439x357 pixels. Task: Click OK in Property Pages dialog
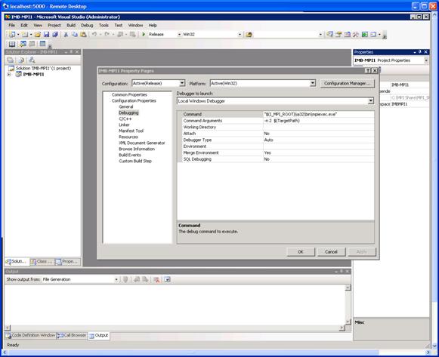pos(301,251)
